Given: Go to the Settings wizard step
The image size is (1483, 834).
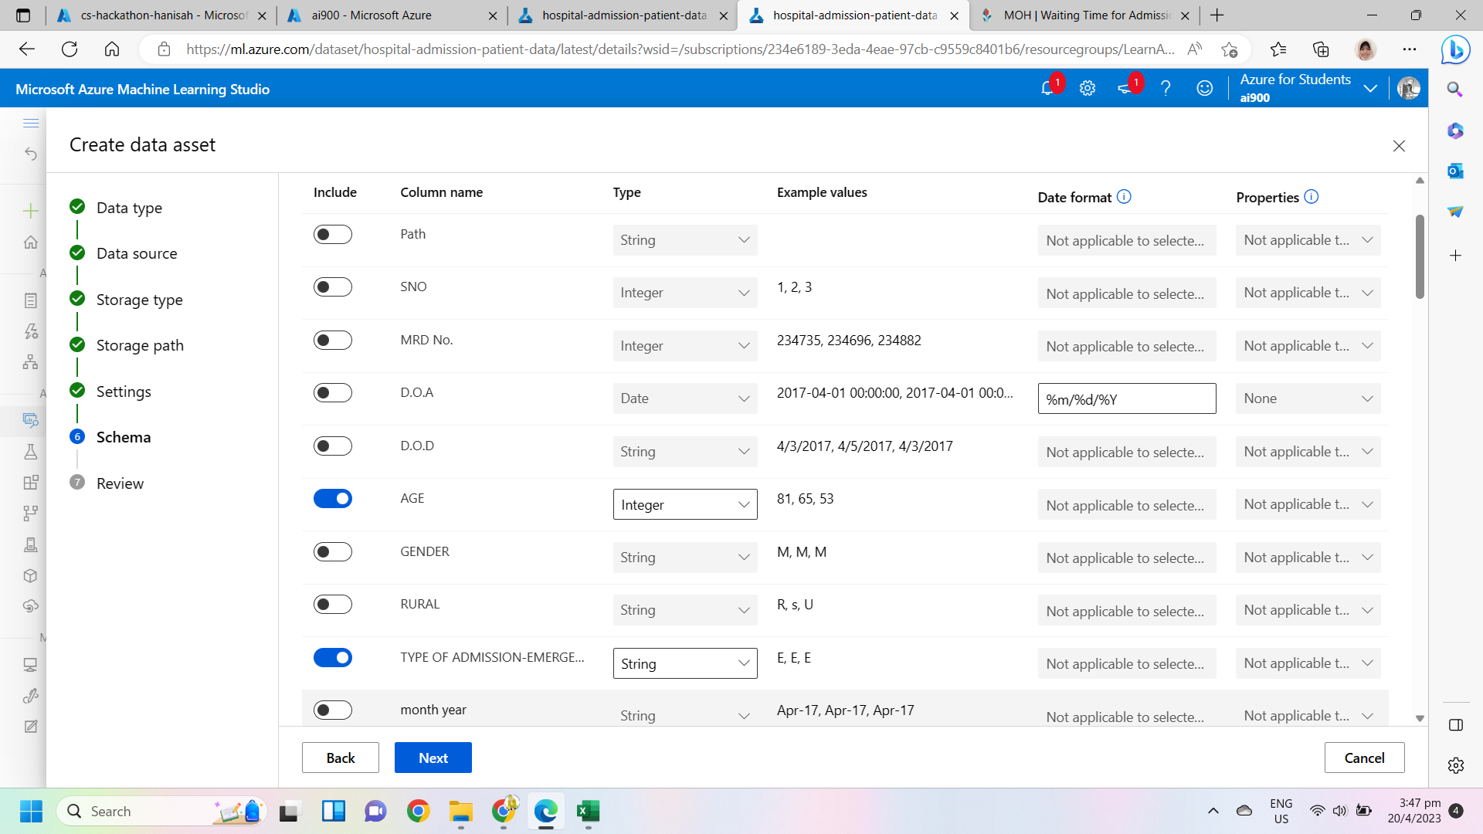Looking at the screenshot, I should [124, 392].
